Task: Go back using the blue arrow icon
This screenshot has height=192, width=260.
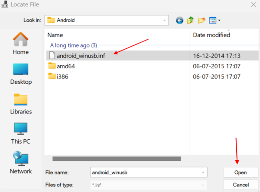Action: click(x=179, y=20)
